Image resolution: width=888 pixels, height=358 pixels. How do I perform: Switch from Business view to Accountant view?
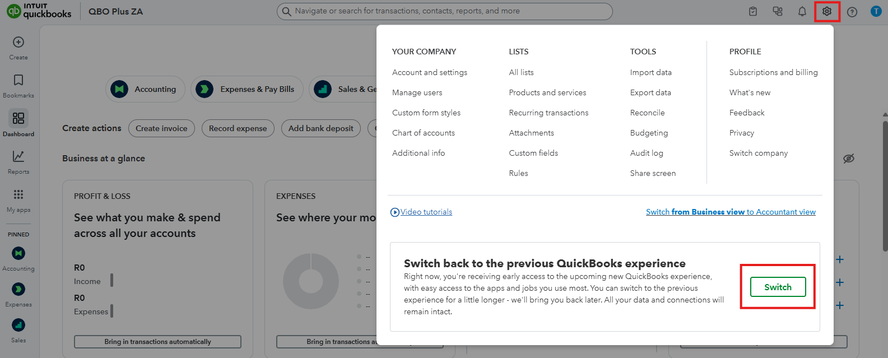click(x=731, y=212)
